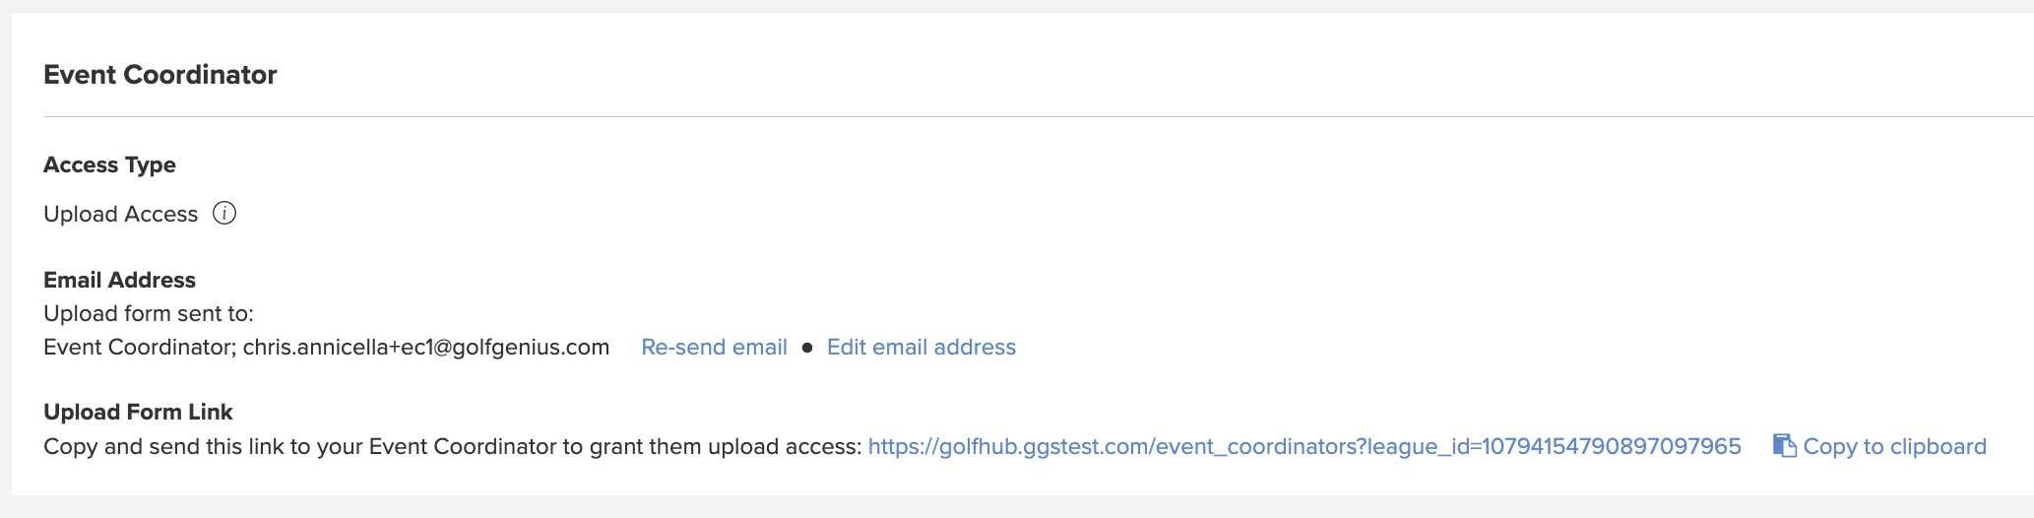Click the chris.annicella+ec1@golfgenius.com email text

[426, 347]
